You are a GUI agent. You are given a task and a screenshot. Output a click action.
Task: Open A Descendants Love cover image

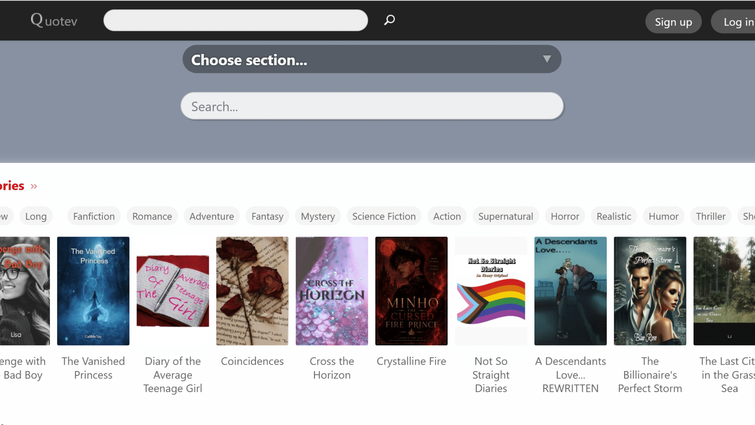[571, 291]
